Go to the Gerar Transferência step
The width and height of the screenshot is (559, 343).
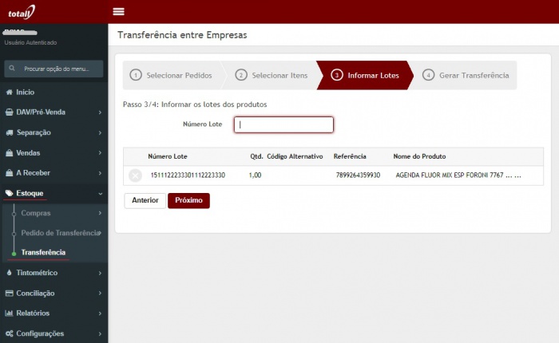[x=466, y=75]
